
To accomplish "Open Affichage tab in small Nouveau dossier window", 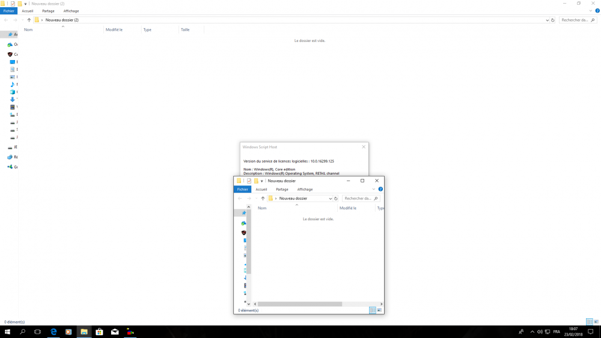I will click(x=305, y=190).
